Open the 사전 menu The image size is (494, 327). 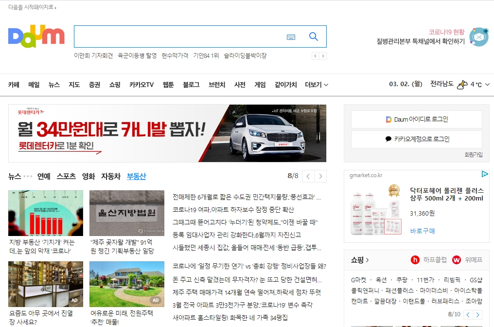240,85
